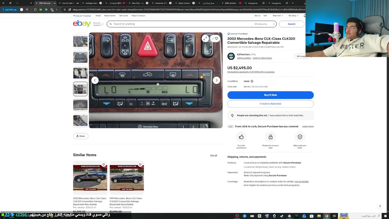
Task: Click the Ship to link
Action: (257, 16)
